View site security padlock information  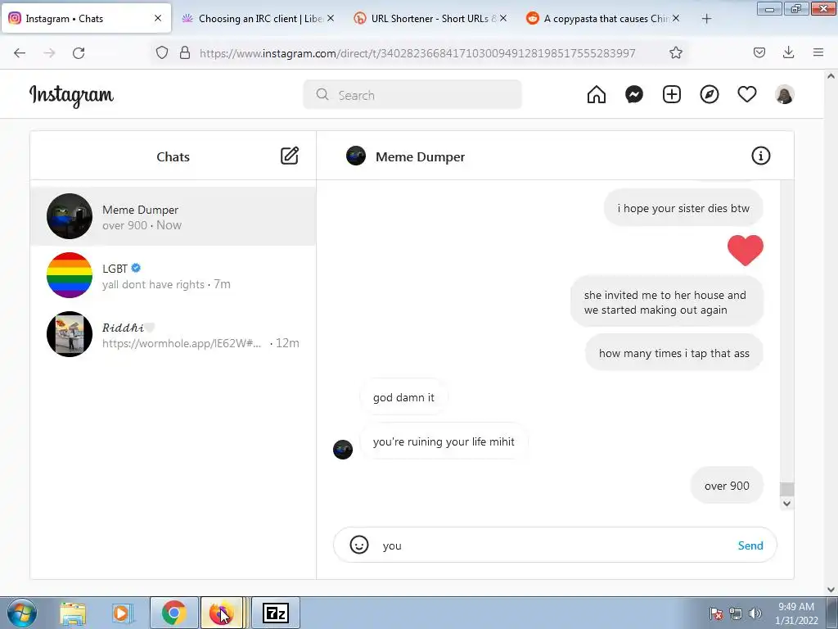click(185, 52)
